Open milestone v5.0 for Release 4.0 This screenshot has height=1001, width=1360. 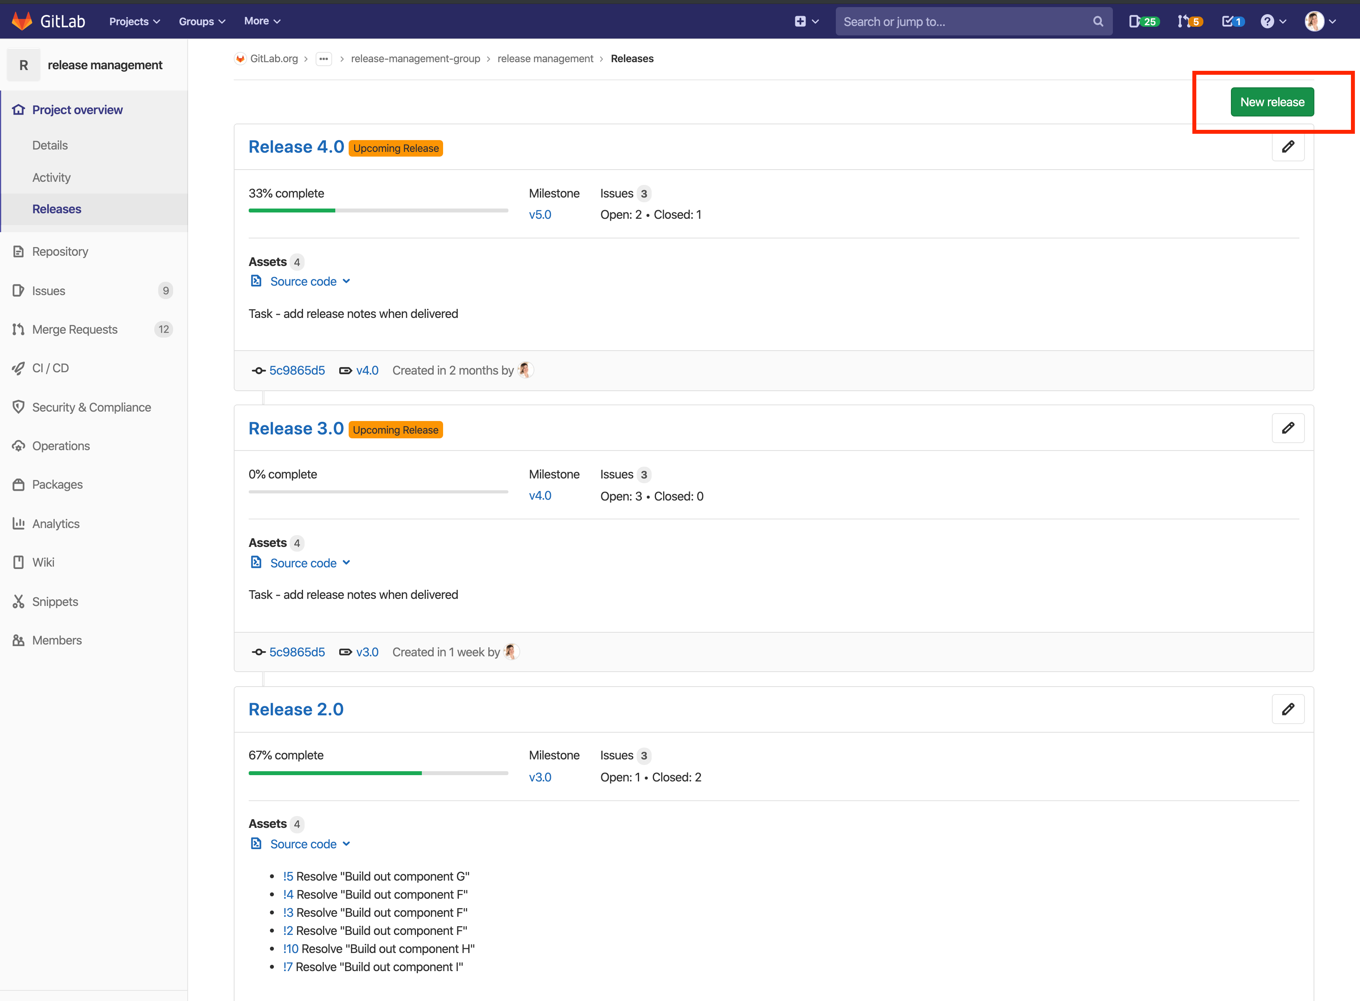(540, 214)
